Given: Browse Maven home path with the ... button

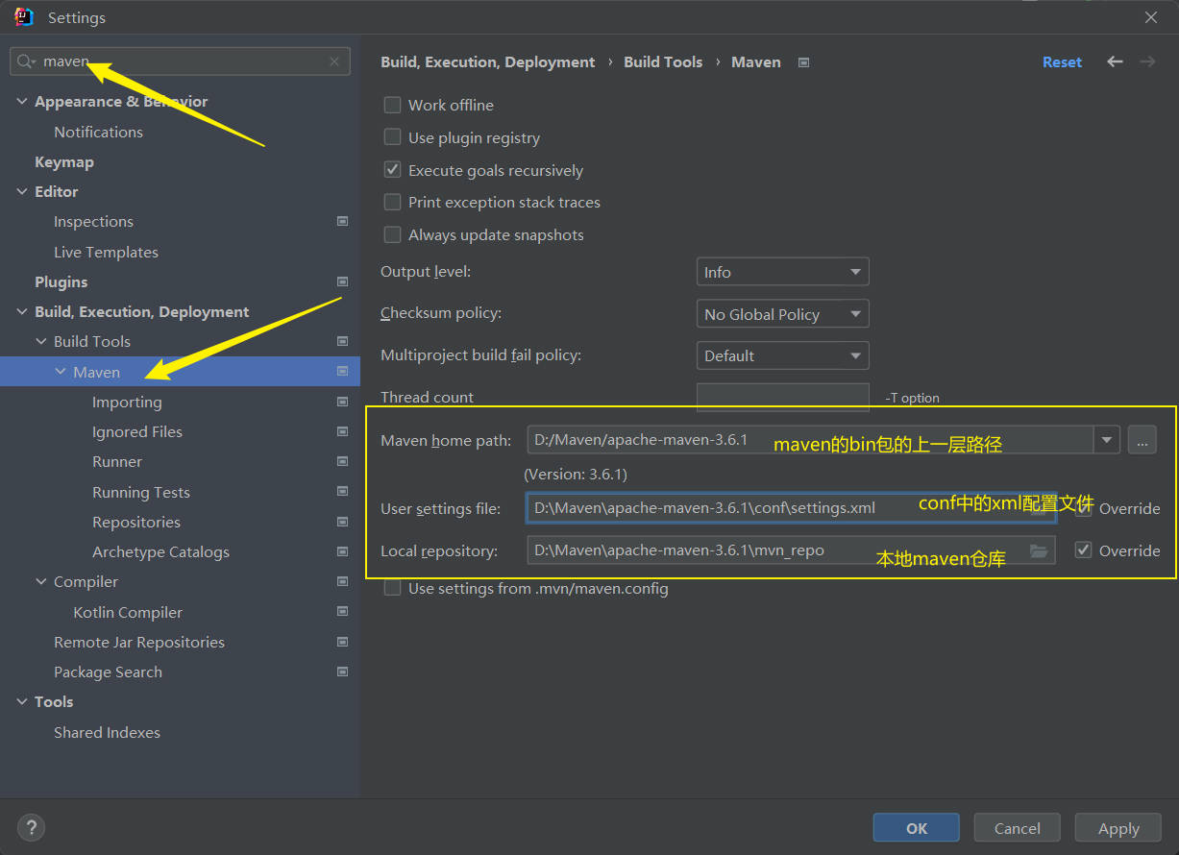Looking at the screenshot, I should tap(1142, 441).
